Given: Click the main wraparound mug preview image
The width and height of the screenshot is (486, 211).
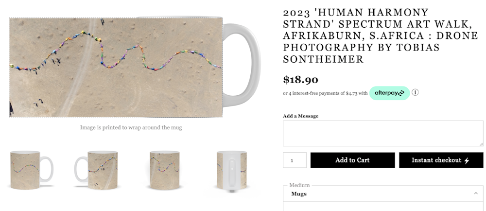Looking at the screenshot, I should 116,68.
